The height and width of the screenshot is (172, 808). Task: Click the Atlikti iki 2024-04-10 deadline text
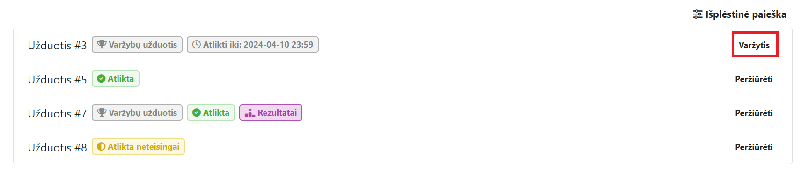[x=258, y=45]
